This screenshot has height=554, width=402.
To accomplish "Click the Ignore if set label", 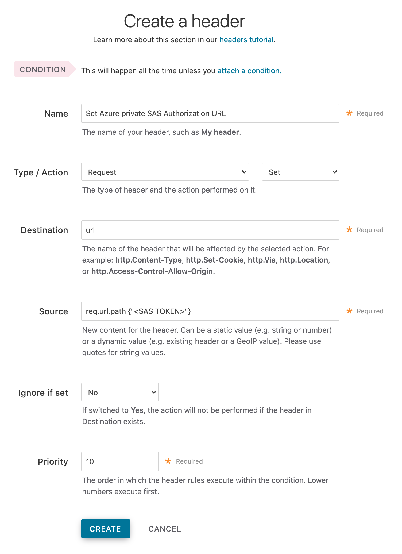I will (43, 393).
